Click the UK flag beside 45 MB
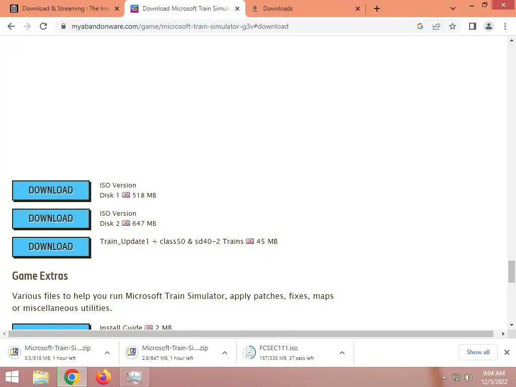Screen dimensions: 516x387 pos(250,241)
